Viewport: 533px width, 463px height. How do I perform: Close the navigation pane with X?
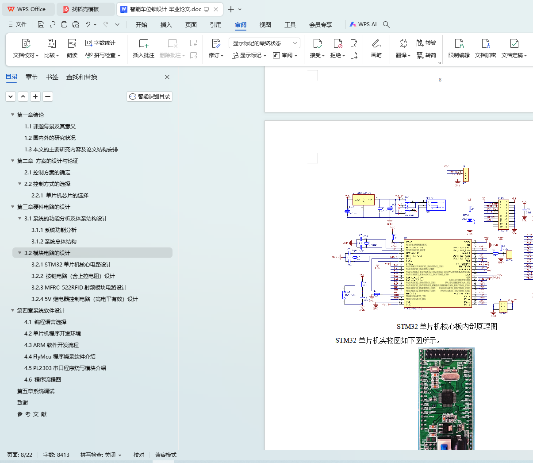[x=167, y=77]
